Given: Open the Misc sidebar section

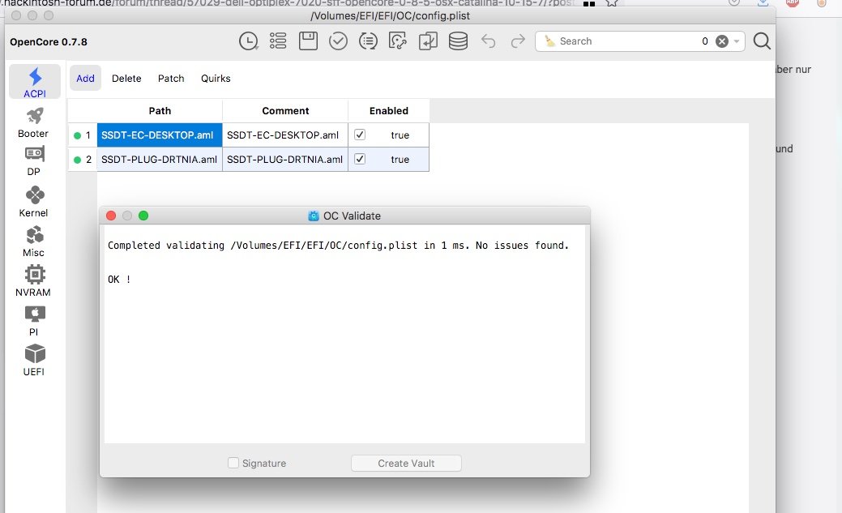Looking at the screenshot, I should [x=33, y=242].
